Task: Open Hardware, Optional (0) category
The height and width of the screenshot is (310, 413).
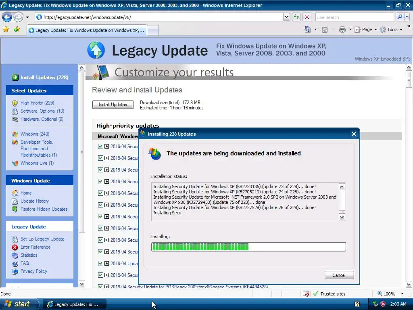Action: [42, 119]
